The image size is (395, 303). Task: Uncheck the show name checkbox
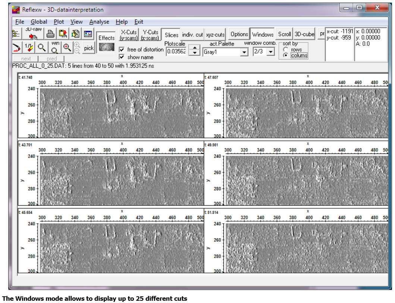coord(122,57)
